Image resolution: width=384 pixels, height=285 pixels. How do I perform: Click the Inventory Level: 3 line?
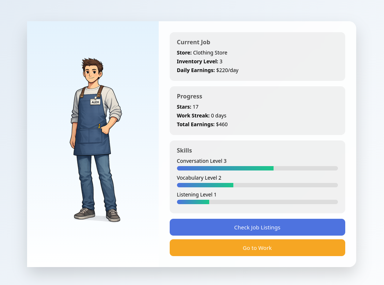[200, 61]
